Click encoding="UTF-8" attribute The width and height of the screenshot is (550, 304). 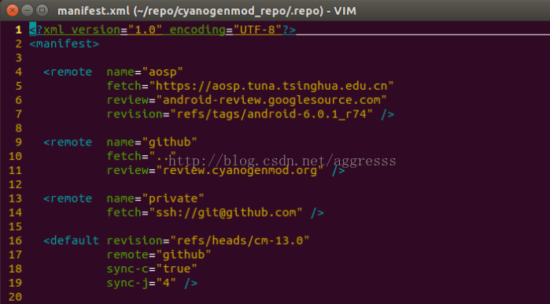[x=226, y=30]
